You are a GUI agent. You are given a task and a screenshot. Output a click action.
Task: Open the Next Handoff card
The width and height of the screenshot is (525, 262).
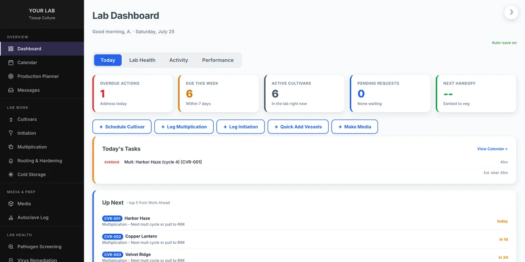click(x=476, y=94)
